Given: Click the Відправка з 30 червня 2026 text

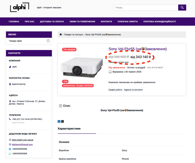Looking at the screenshot, I should click(127, 72).
